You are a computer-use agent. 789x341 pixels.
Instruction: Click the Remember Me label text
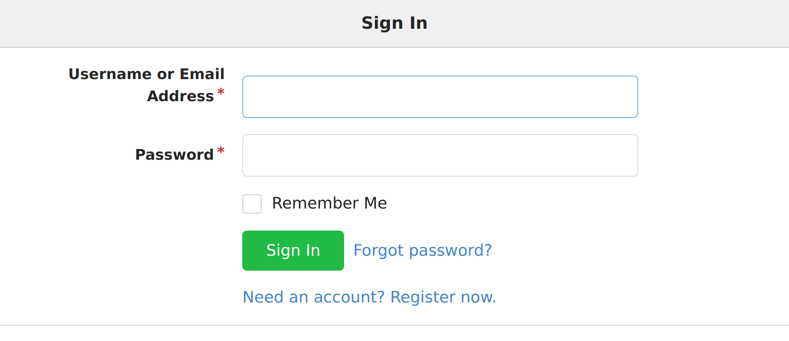point(329,203)
